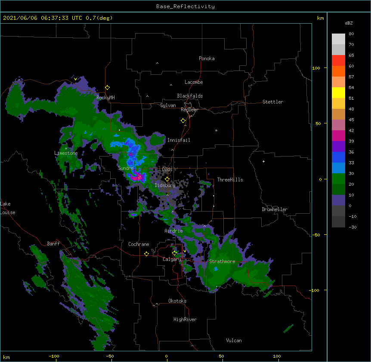Image resolution: width=371 pixels, height=362 pixels.
Task: Click the km unit label at top right
Action: 320,18
